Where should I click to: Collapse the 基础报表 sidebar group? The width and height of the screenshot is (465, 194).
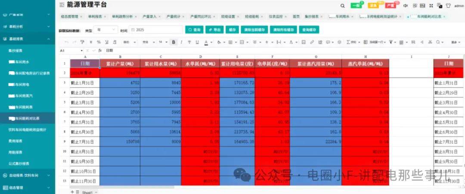point(27,39)
